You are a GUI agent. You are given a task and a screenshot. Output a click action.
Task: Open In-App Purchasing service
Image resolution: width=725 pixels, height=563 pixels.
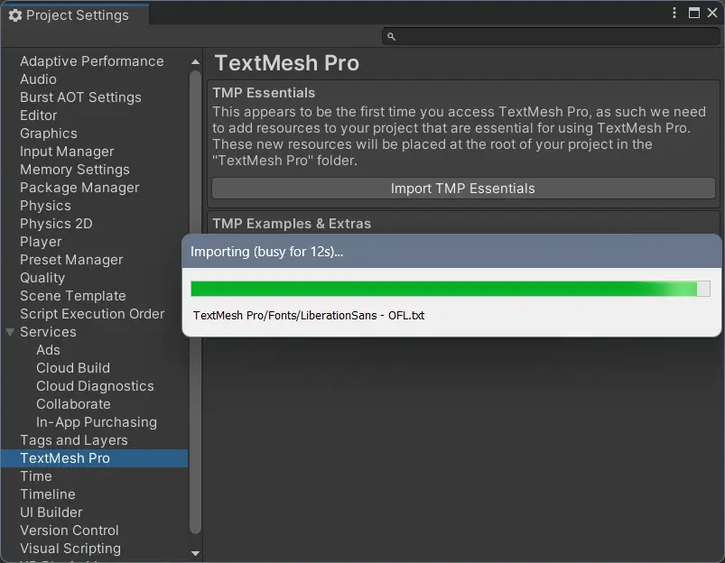coord(97,421)
